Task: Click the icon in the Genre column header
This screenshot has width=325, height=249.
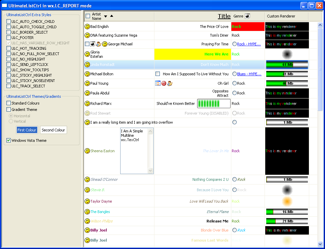Action: (247, 16)
